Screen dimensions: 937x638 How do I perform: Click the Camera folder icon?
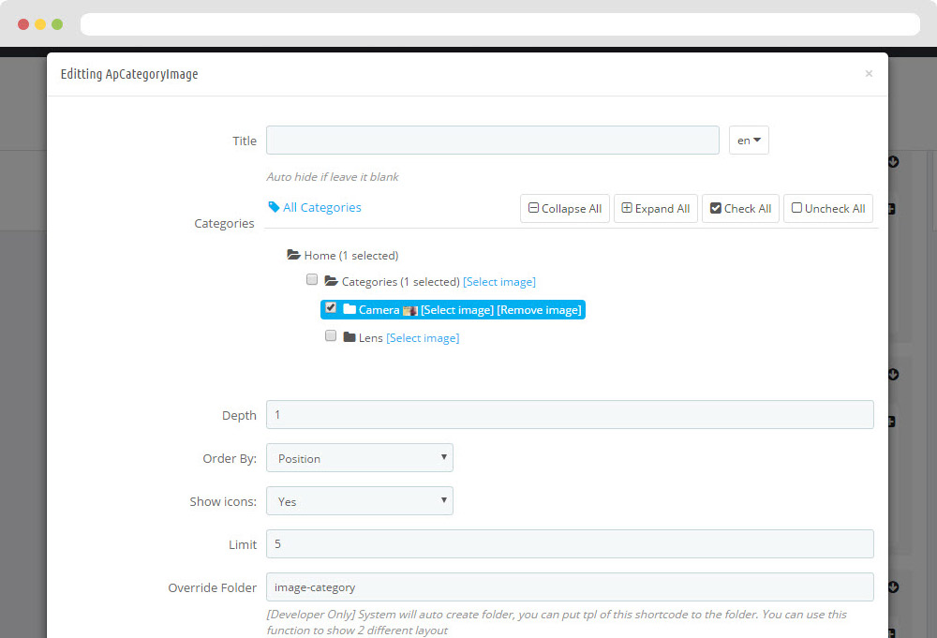click(x=350, y=309)
